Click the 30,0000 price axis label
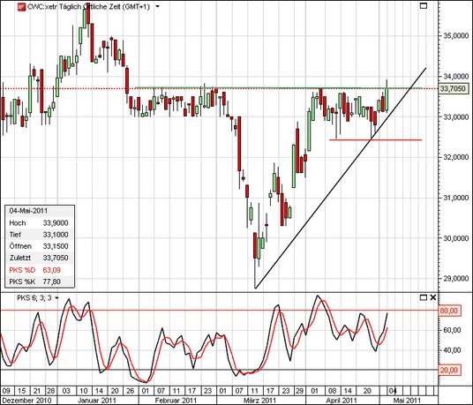 [455, 238]
